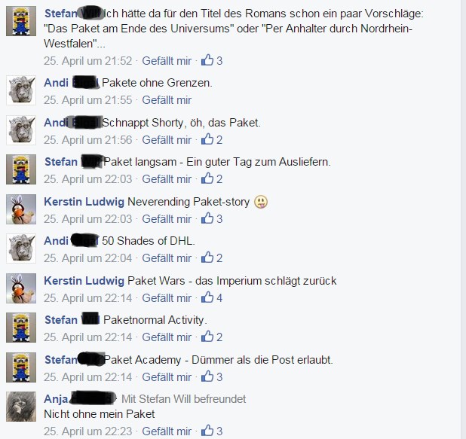Click thumbs-up on Paketnormal Activity comment
The height and width of the screenshot is (439, 466).
click(x=207, y=336)
